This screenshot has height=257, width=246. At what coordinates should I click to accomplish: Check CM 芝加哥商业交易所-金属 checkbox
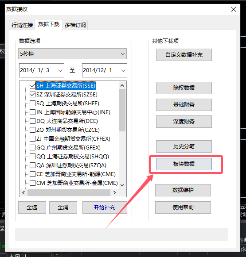coord(32,183)
